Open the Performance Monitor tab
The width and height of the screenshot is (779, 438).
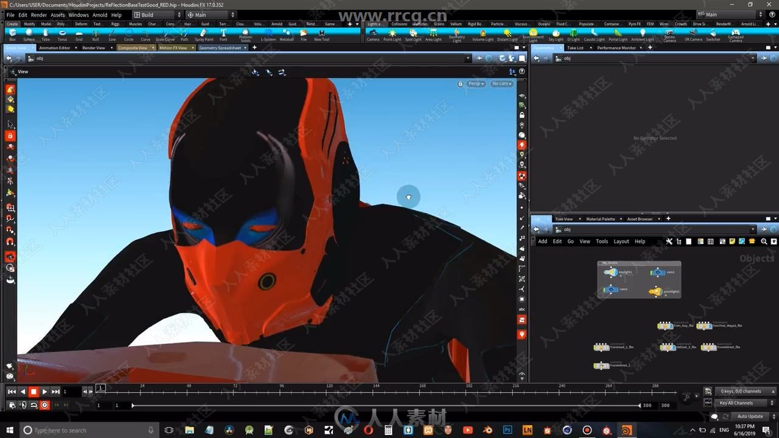click(x=617, y=47)
